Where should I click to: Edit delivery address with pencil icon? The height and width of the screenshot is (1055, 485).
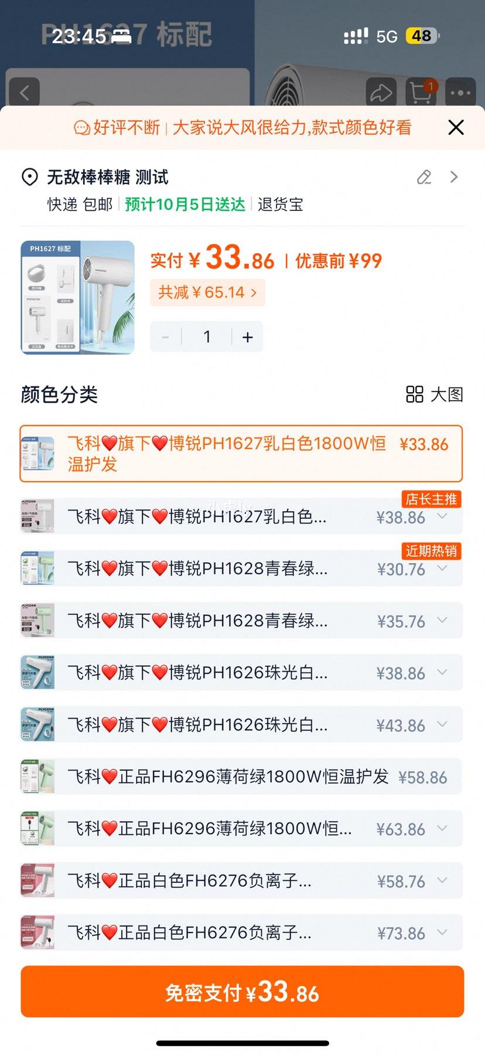point(424,177)
